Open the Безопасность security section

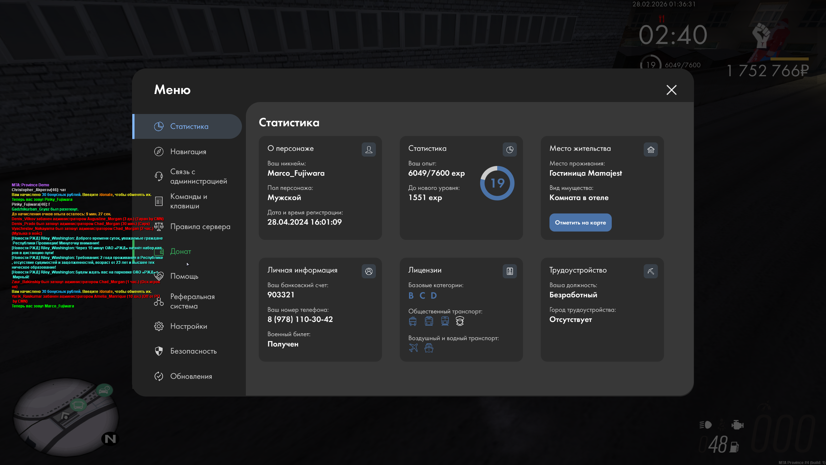[193, 351]
